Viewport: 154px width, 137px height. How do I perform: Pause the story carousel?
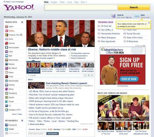point(88,75)
